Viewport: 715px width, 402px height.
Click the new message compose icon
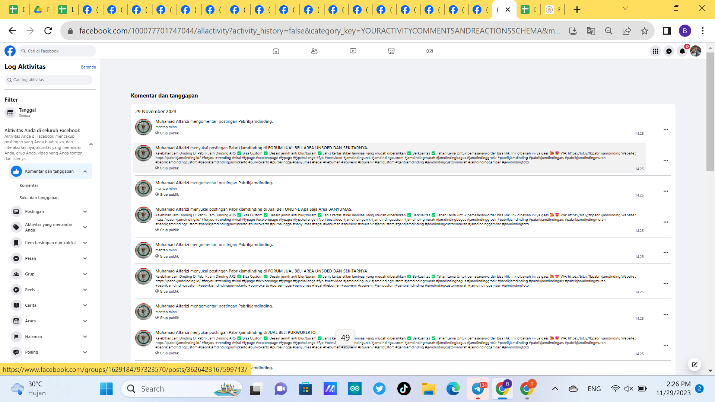click(x=695, y=364)
